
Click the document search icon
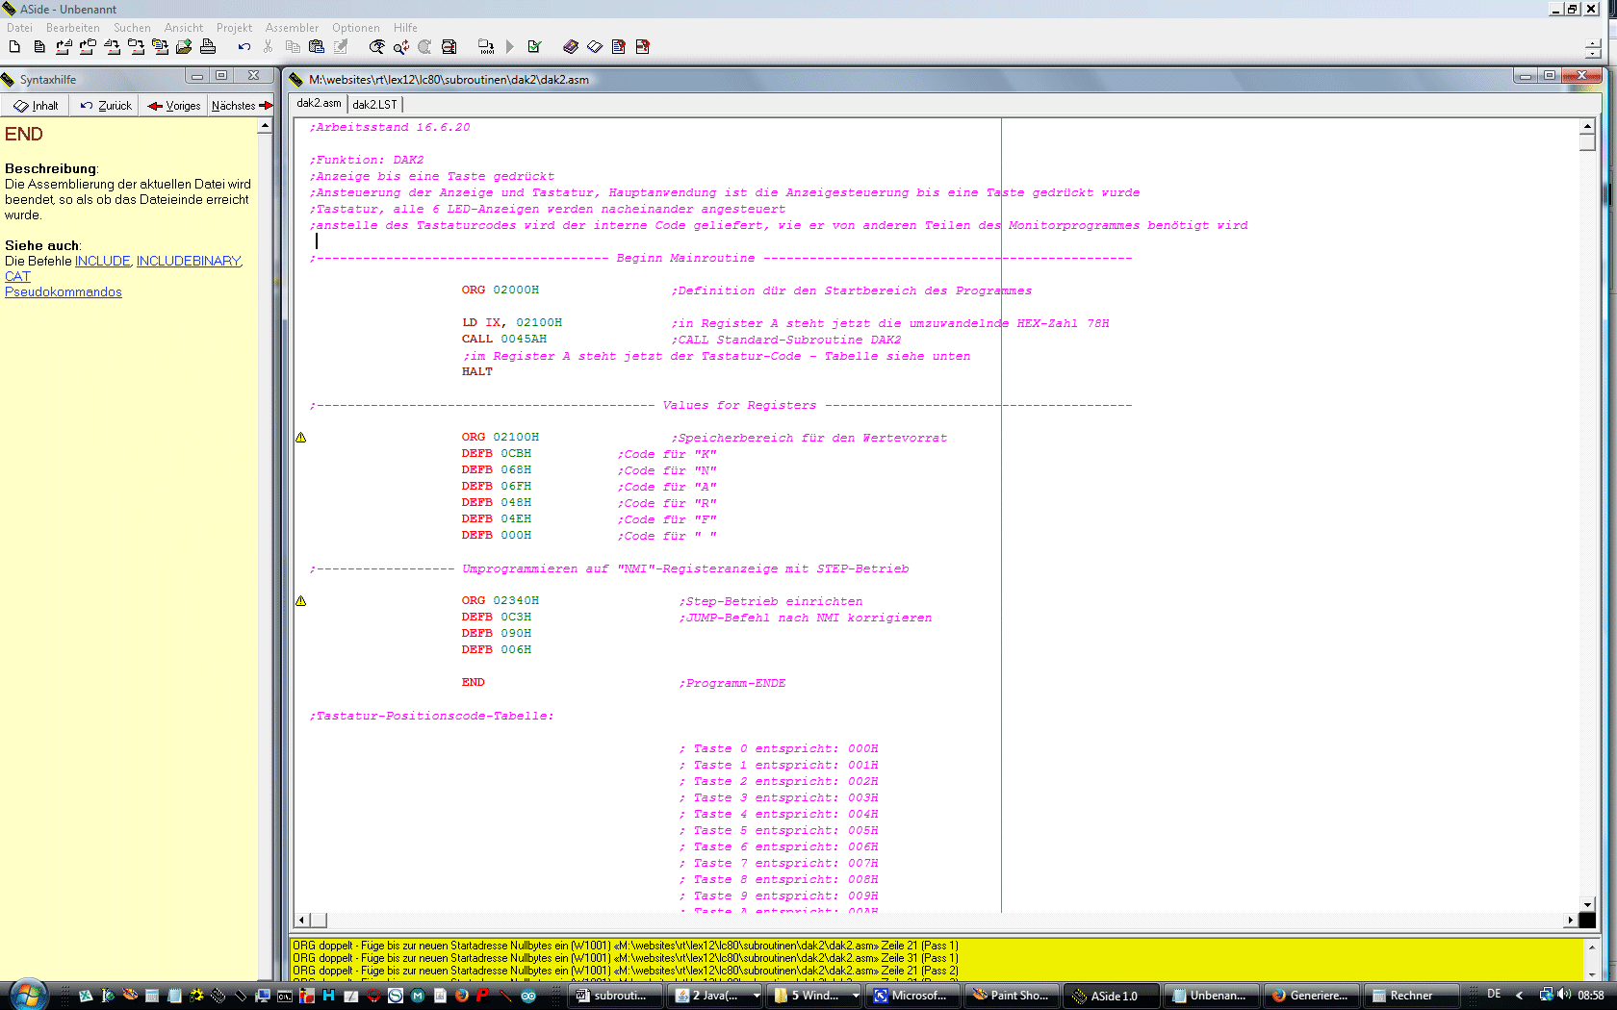pyautogui.click(x=449, y=46)
